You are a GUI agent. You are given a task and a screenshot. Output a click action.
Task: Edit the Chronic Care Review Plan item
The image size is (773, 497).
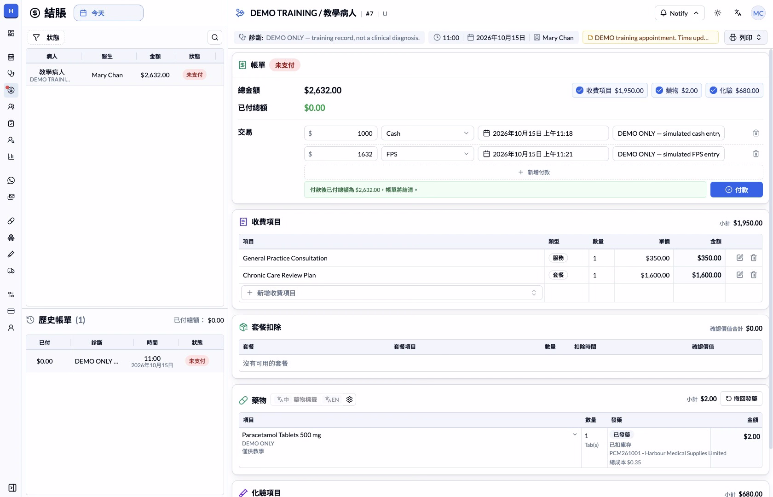[740, 275]
